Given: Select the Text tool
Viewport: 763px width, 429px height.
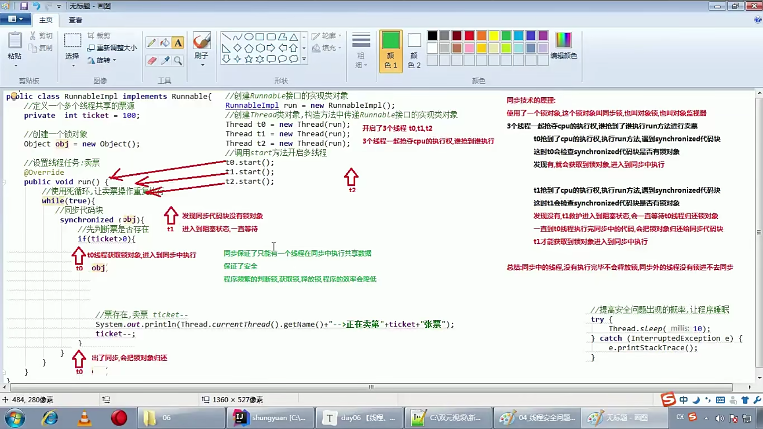Looking at the screenshot, I should click(x=178, y=43).
